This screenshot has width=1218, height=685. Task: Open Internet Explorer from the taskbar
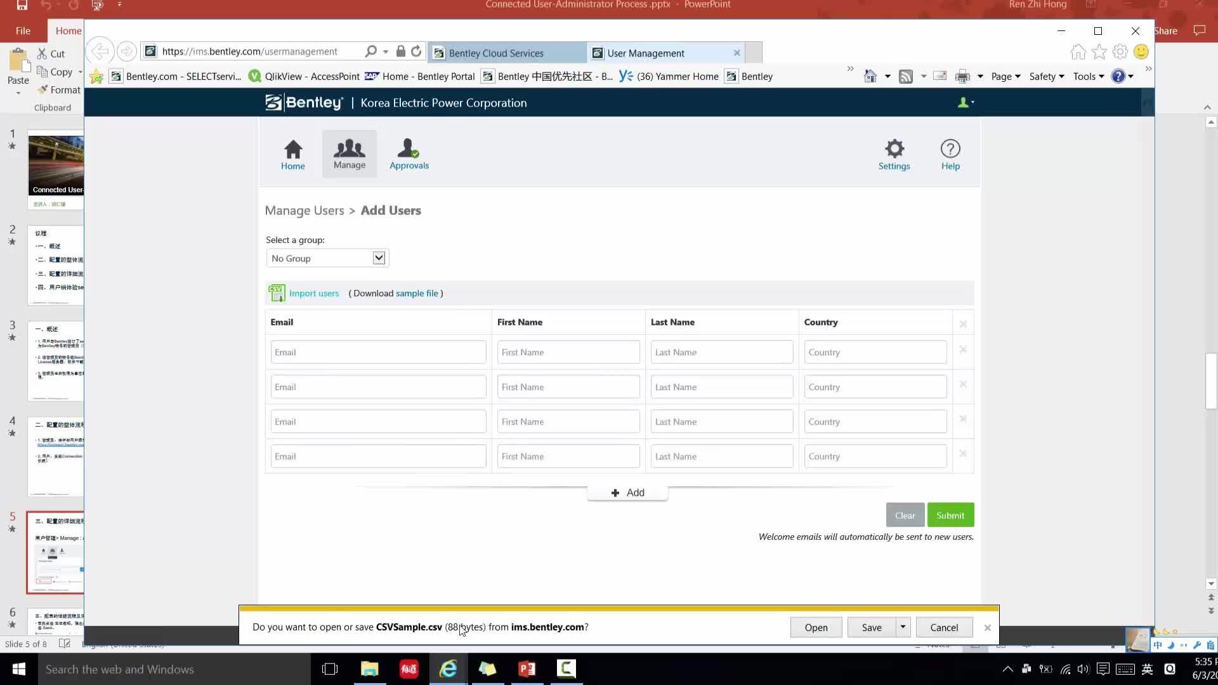coord(448,669)
